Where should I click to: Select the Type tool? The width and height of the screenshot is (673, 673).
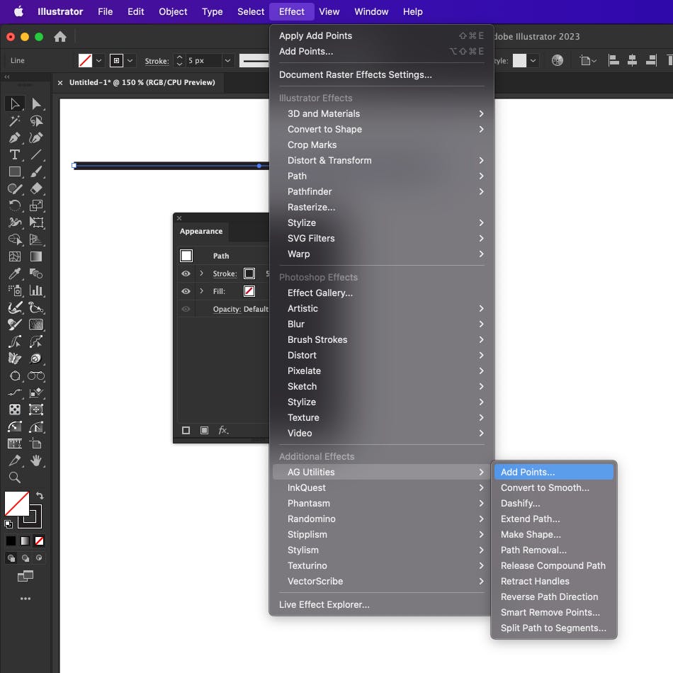point(14,154)
